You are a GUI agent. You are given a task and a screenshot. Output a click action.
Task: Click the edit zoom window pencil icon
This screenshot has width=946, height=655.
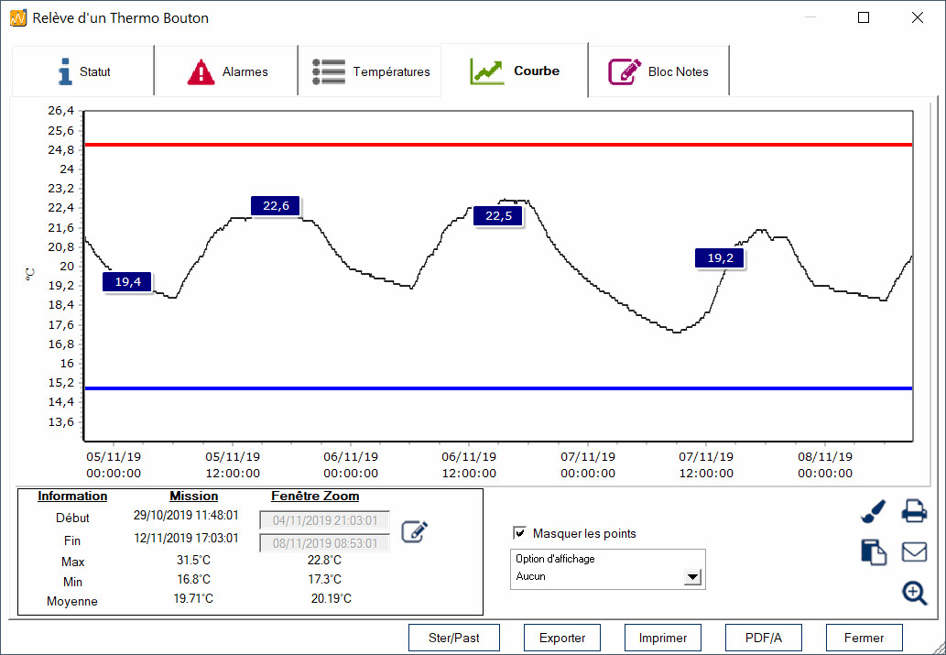pos(415,531)
